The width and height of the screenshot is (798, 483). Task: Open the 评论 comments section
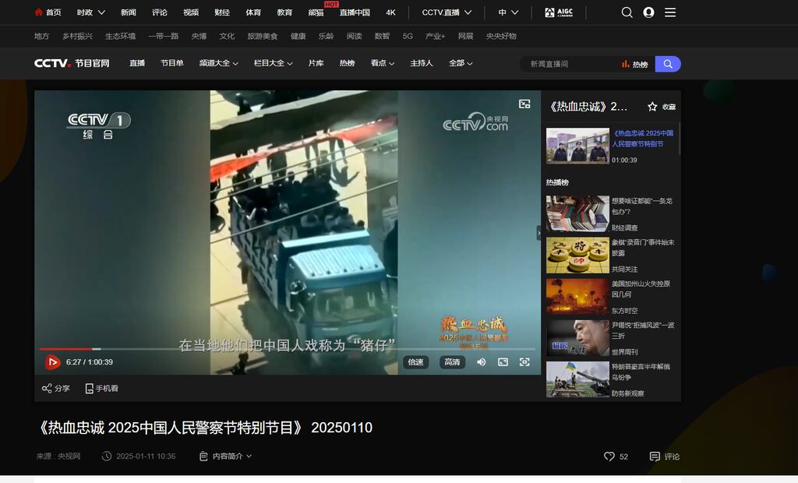665,457
